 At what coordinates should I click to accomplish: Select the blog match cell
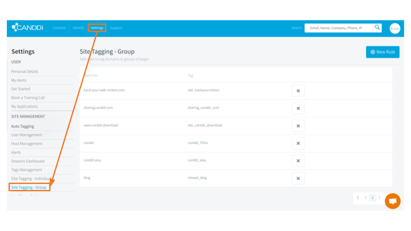coord(87,178)
